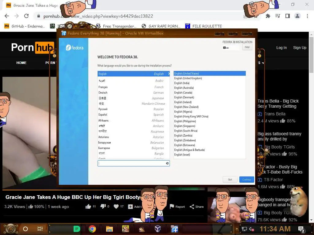Select the Assamese language row
Screen dimensions: 314x235
[134, 132]
